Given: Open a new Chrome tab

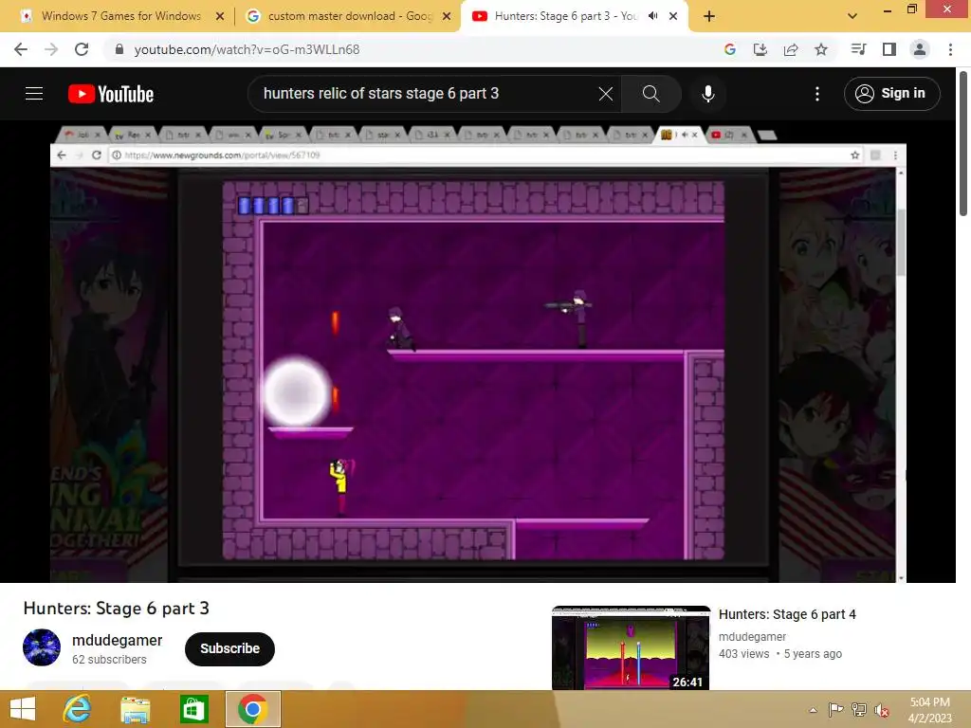Looking at the screenshot, I should 709,17.
